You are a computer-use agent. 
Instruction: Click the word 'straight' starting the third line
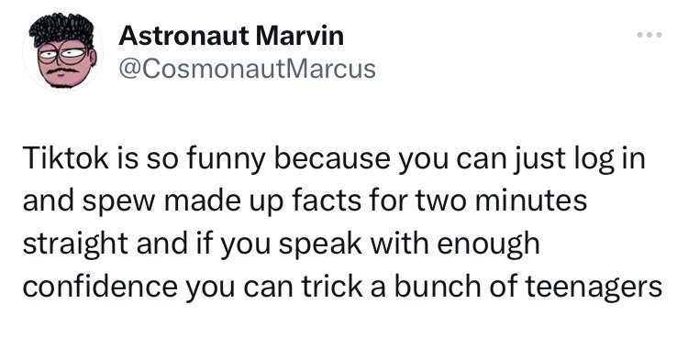point(75,244)
